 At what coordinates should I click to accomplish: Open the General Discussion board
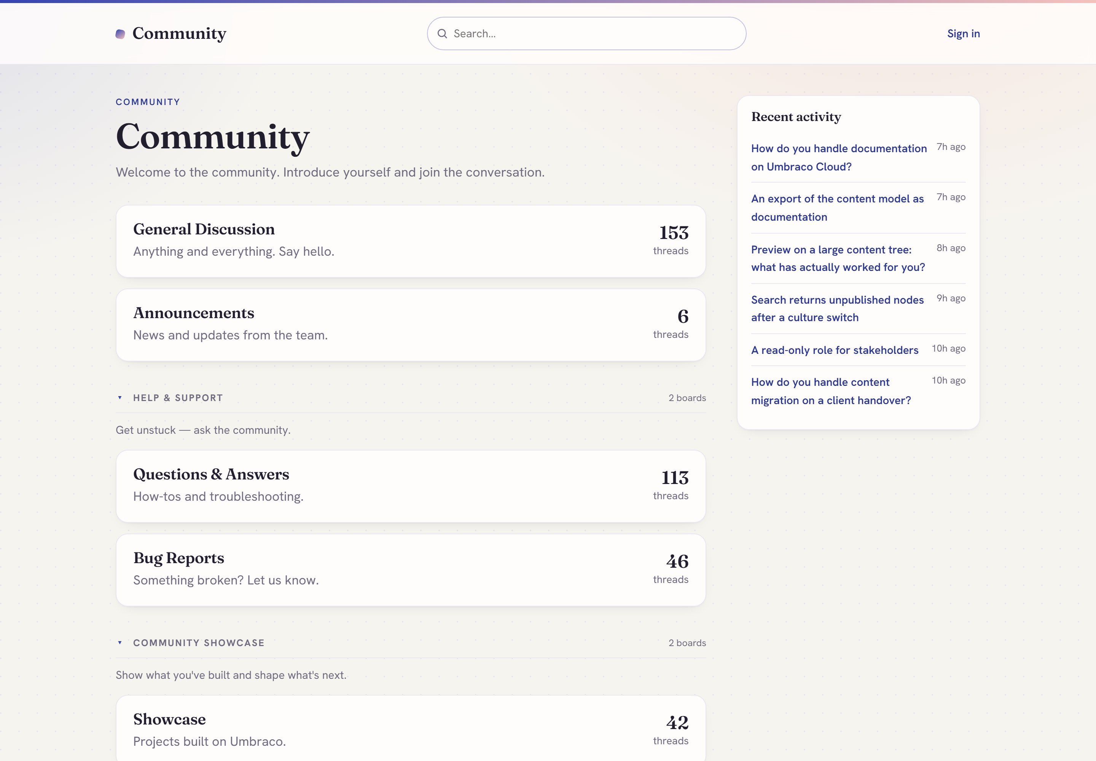(x=411, y=241)
